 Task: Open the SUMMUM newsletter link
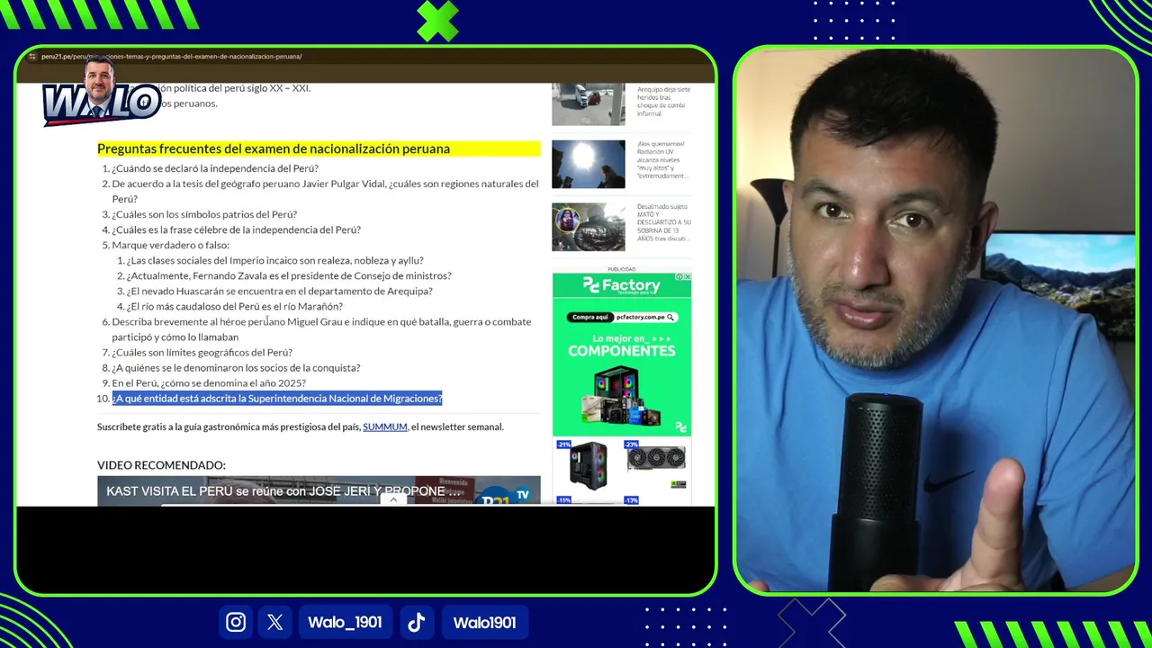point(385,427)
